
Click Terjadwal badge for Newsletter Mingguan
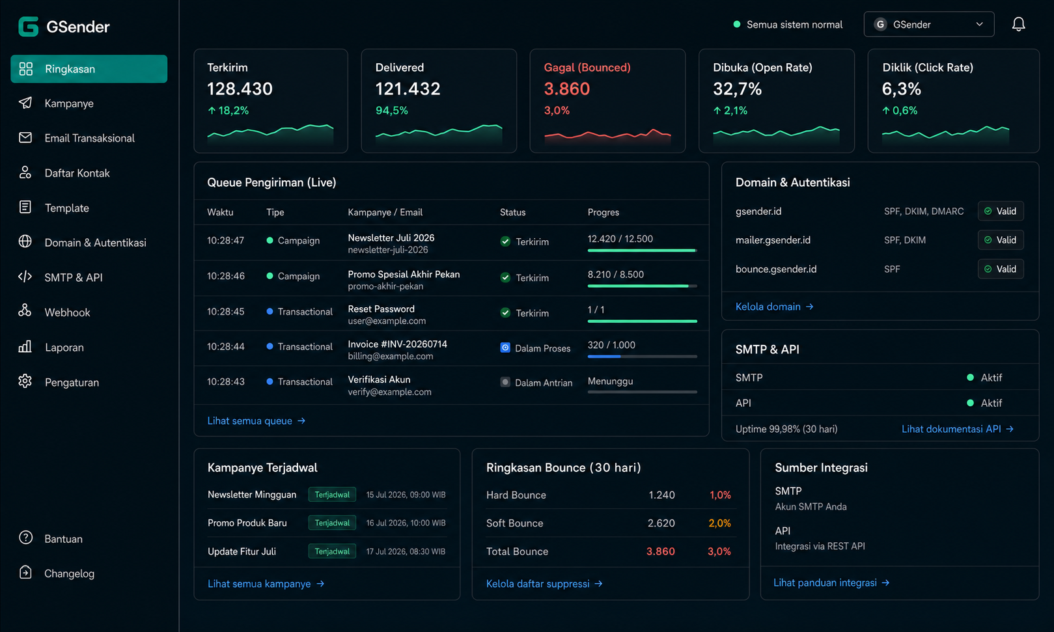332,495
